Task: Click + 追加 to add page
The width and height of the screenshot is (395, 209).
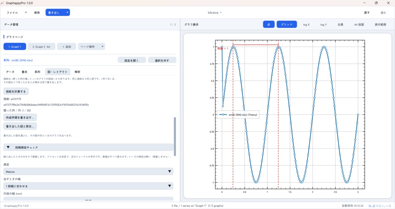Action: (66, 46)
